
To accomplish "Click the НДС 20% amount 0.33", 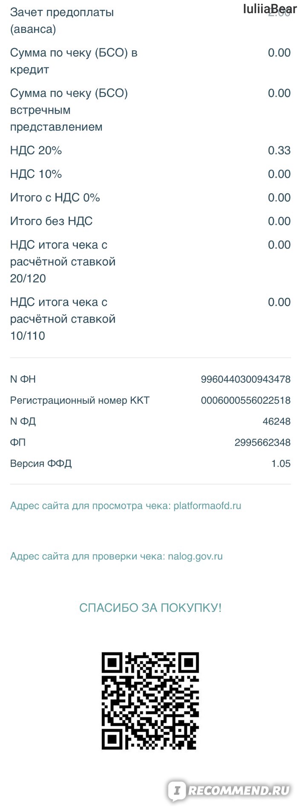I will (279, 150).
